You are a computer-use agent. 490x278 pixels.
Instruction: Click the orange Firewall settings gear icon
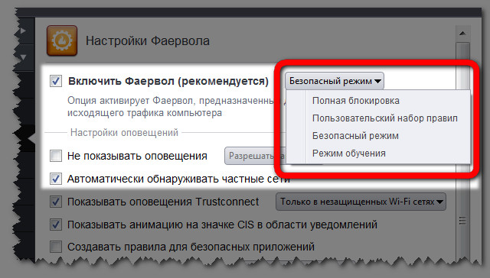[62, 40]
